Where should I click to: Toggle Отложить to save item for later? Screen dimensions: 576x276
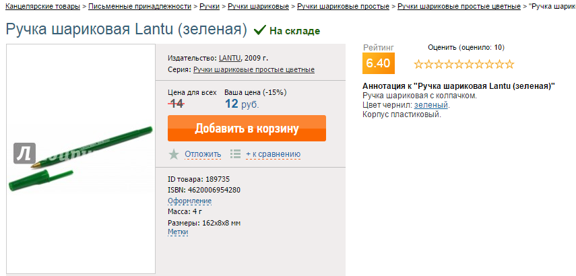(x=203, y=154)
